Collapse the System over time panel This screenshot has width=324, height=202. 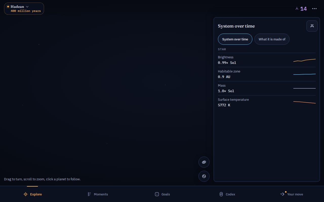click(x=312, y=26)
